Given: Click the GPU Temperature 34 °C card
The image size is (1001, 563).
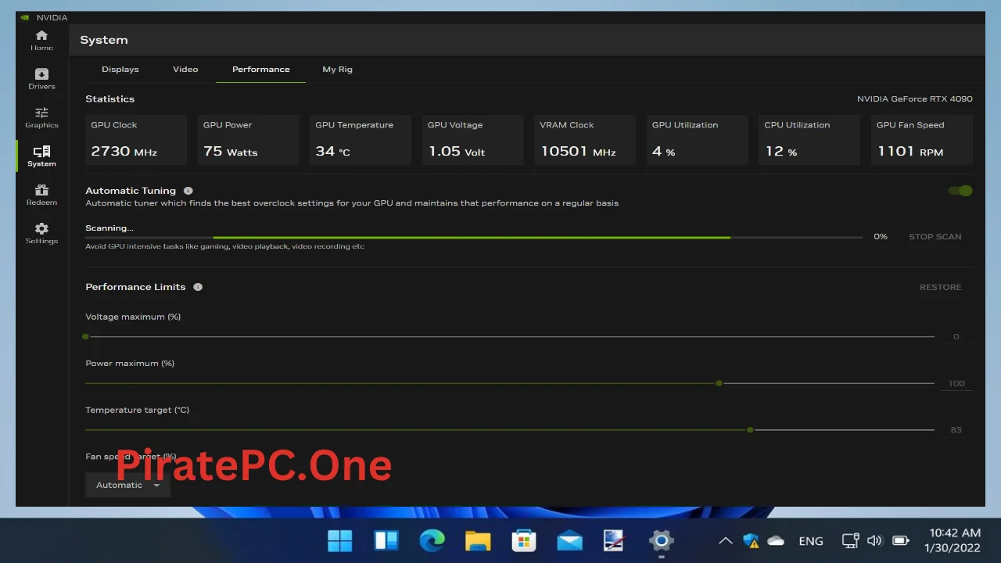Looking at the screenshot, I should point(361,140).
